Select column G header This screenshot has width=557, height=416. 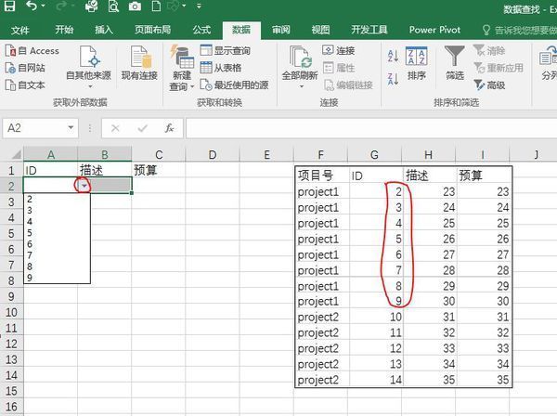tap(374, 154)
